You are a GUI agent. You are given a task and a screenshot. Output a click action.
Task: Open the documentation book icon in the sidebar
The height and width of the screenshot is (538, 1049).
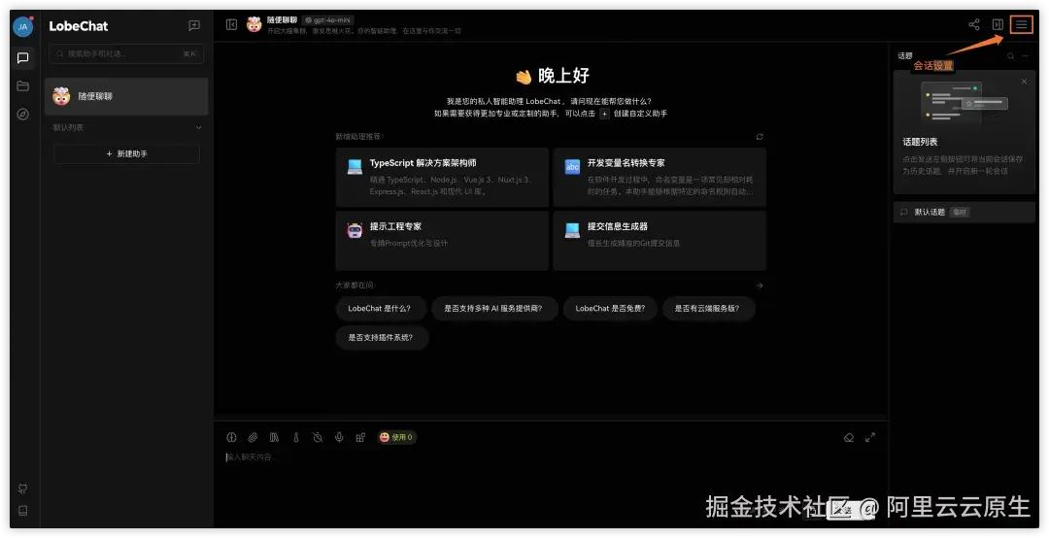pos(22,511)
